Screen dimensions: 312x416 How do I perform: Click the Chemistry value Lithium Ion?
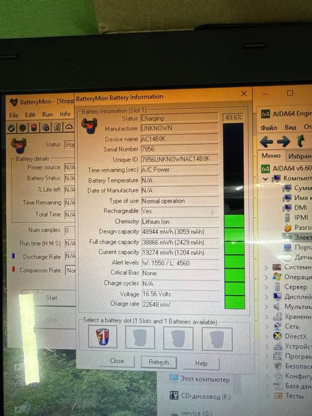coord(180,222)
